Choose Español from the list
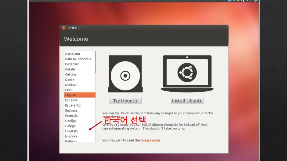The width and height of the screenshot is (287, 161). pos(79,100)
